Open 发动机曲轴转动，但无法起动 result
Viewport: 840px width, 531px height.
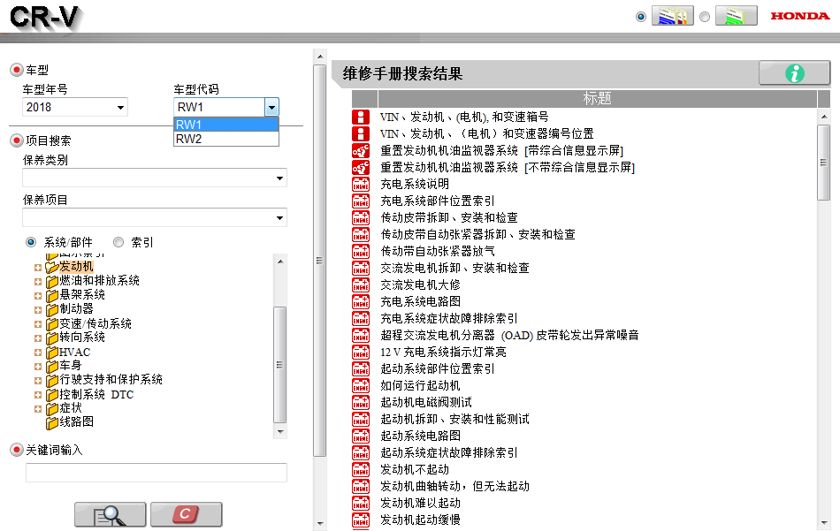[454, 486]
